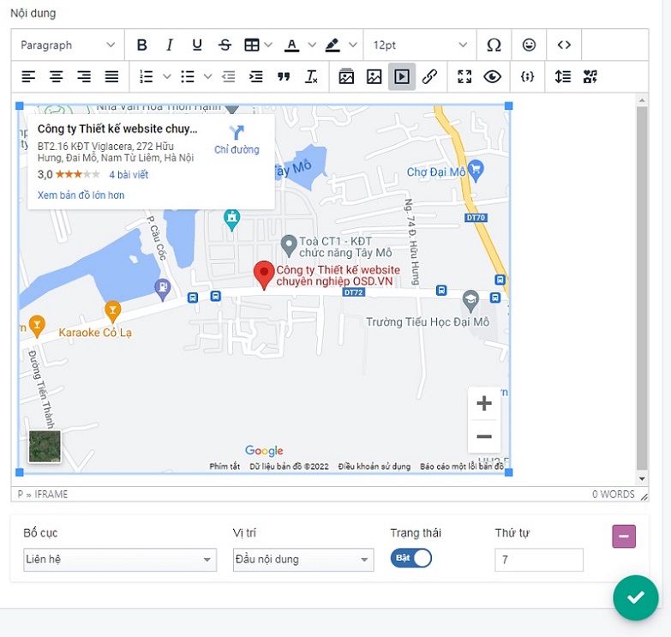Open the Paragraph format dropdown
This screenshot has width=671, height=637.
click(68, 45)
